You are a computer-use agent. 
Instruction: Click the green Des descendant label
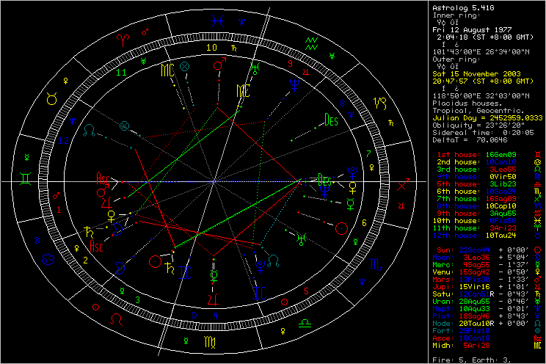[x=331, y=120]
